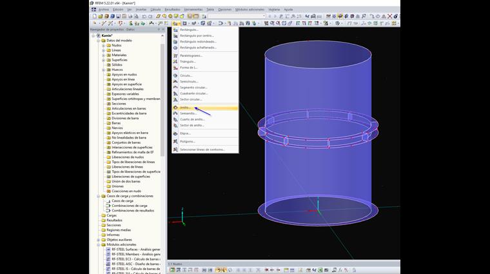Viewport: 490px width, 274px height.
Task: Click the New document toolbar icon
Action: (x=95, y=16)
